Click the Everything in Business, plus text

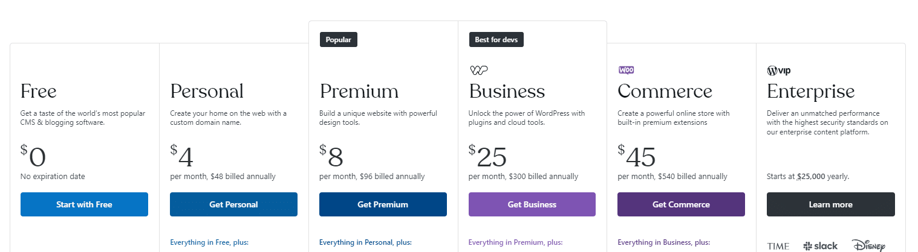(664, 242)
